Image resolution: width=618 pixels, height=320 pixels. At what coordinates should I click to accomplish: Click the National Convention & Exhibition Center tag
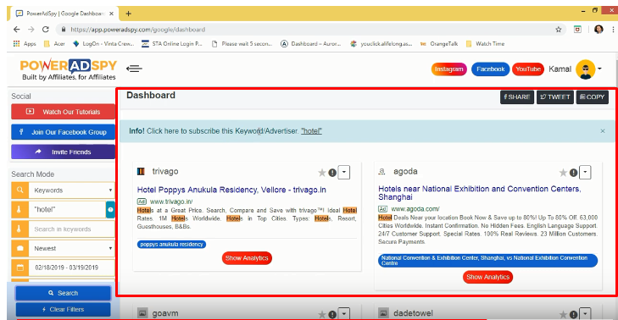[488, 261]
